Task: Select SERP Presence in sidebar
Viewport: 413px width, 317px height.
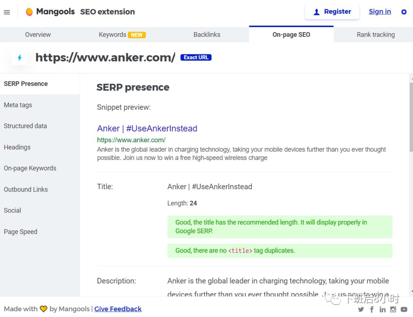Action: 40,84
